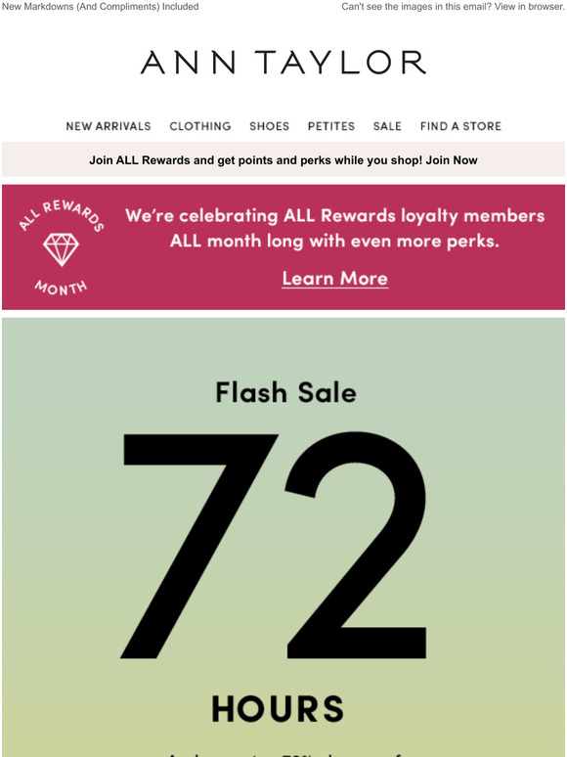Click the ALL month long perks line

click(334, 241)
